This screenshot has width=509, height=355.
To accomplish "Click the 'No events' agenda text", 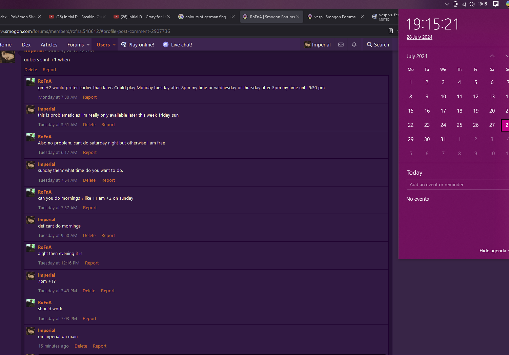I will pyautogui.click(x=418, y=199).
